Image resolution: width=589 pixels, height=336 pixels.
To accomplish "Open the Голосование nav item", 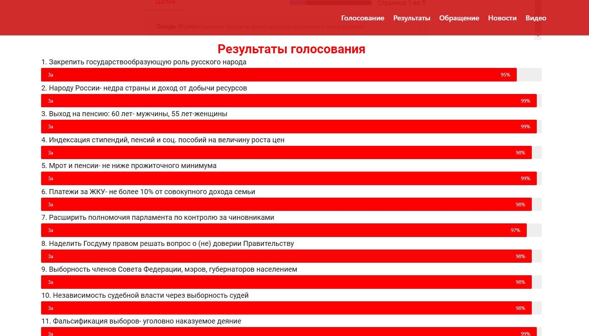I will [363, 18].
